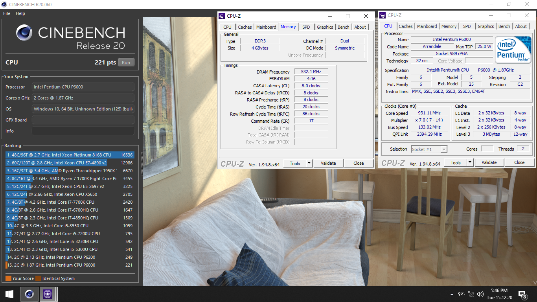Select the Core i7-7700K ranking row
The height and width of the screenshot is (302, 537).
pos(70,202)
